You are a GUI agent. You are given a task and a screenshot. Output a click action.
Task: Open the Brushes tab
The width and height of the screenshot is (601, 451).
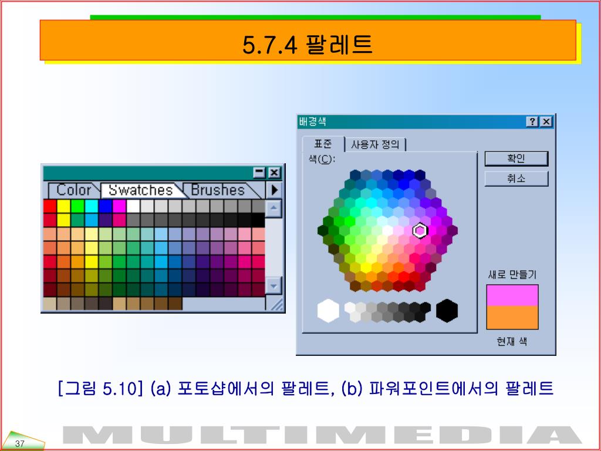[x=218, y=190]
